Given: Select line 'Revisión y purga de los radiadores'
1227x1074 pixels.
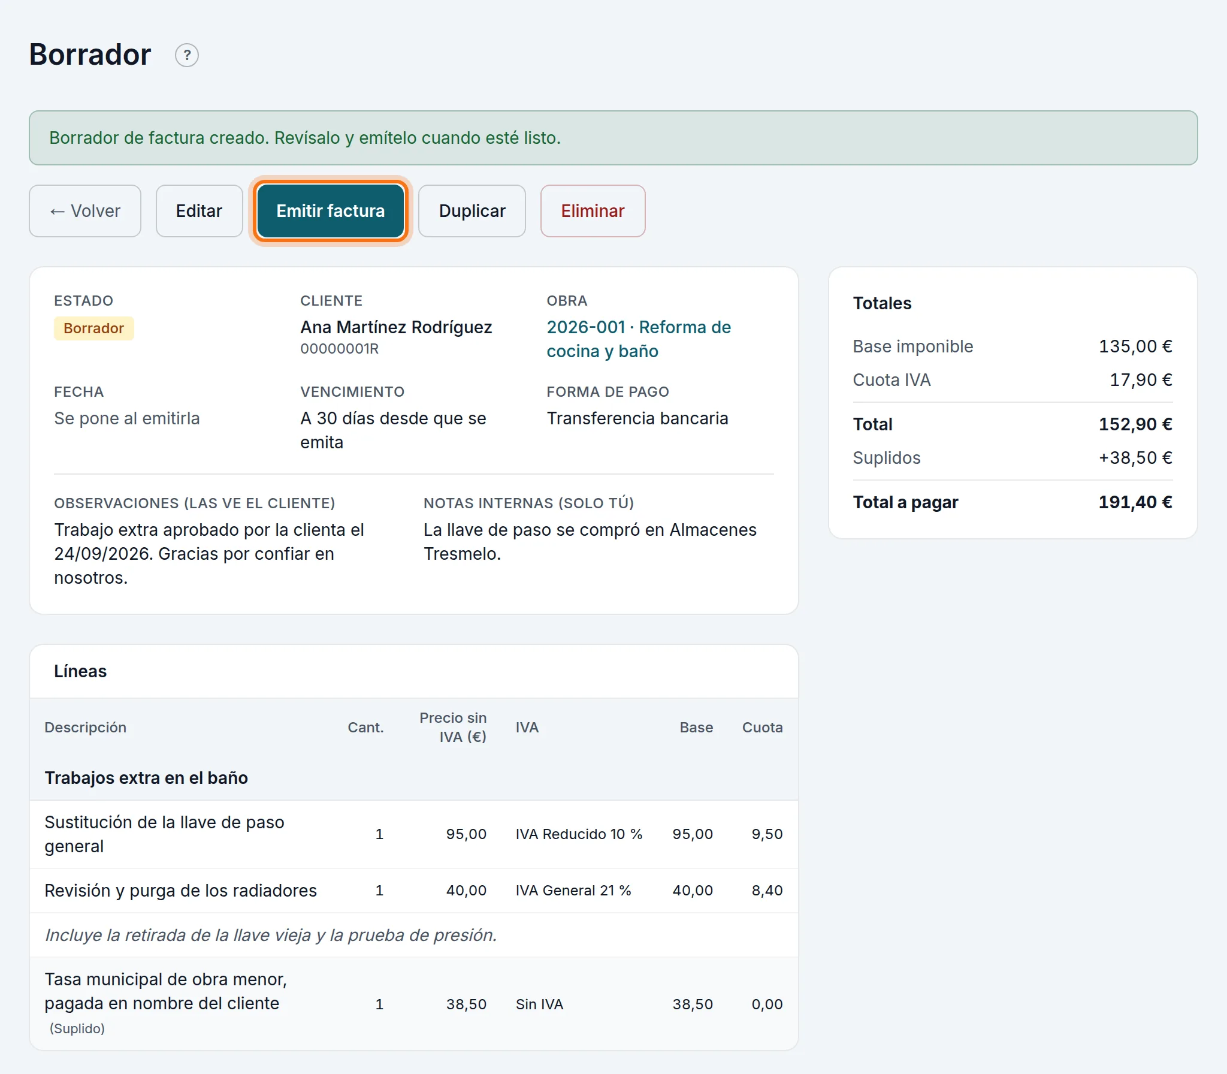Looking at the screenshot, I should pos(180,891).
